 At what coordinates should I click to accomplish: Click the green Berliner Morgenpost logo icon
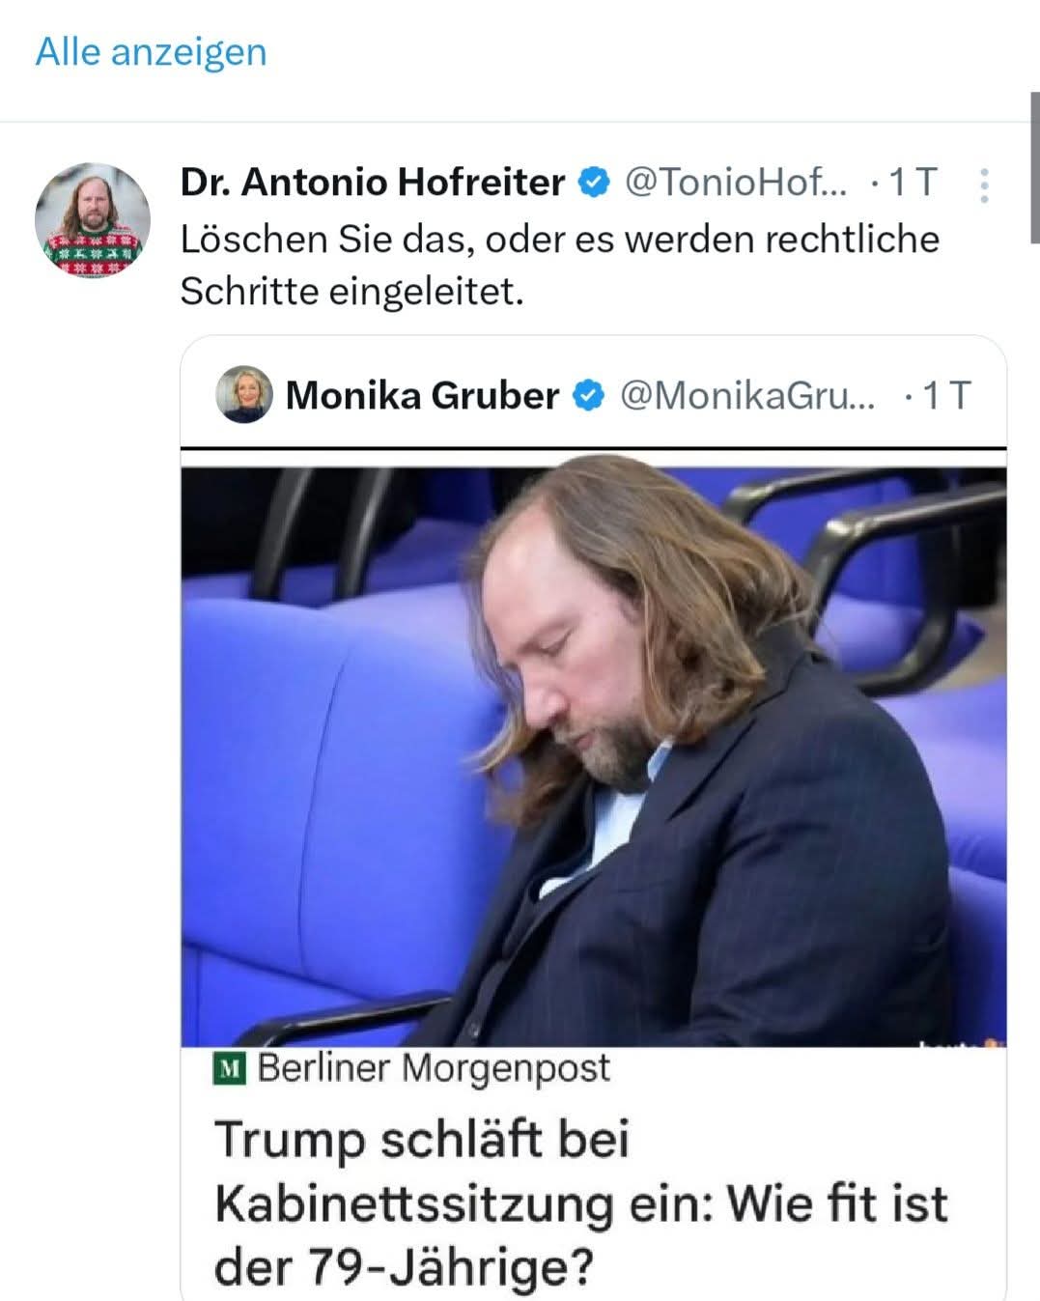point(230,1069)
